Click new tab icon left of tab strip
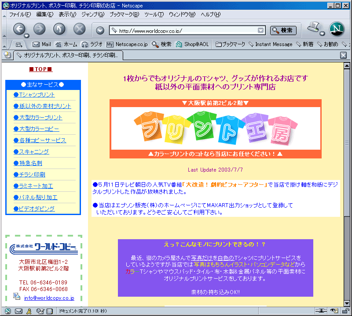352x316 pixels. 7,55
